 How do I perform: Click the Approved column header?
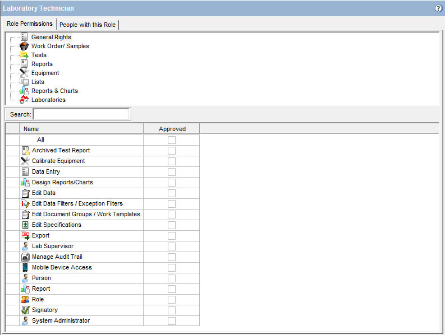click(x=172, y=129)
